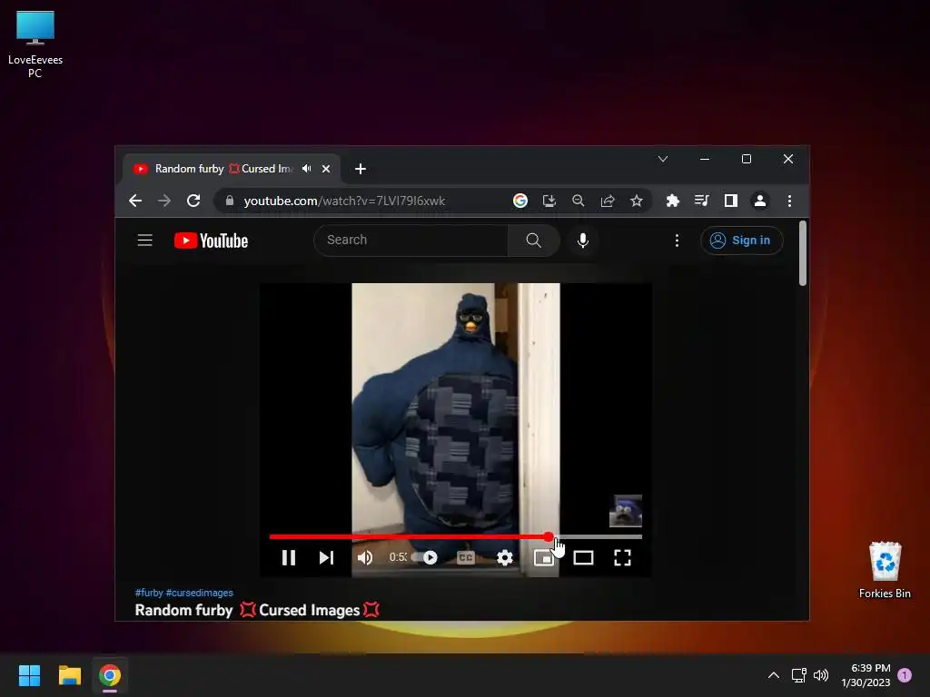
Task: Toggle closed captions in player
Action: tap(466, 558)
